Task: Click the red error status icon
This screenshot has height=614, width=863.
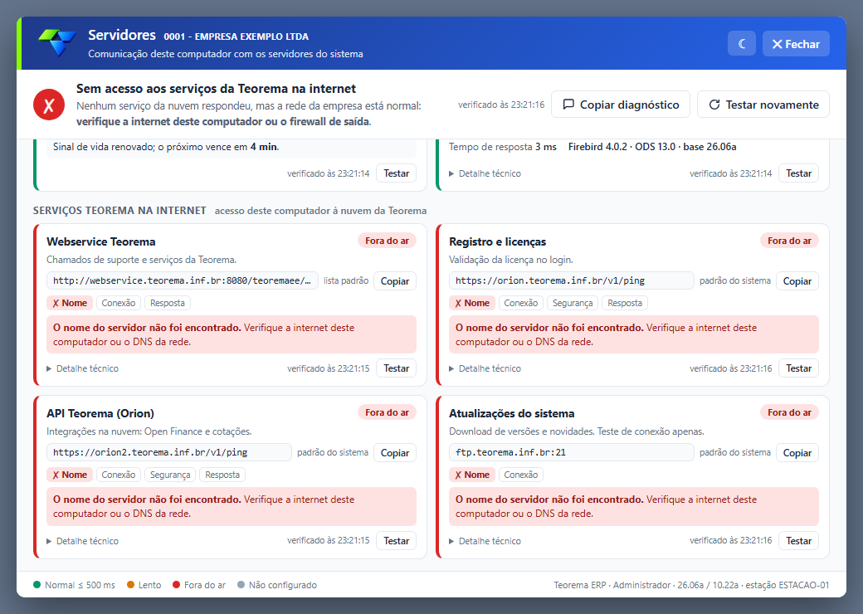Action: tap(49, 105)
